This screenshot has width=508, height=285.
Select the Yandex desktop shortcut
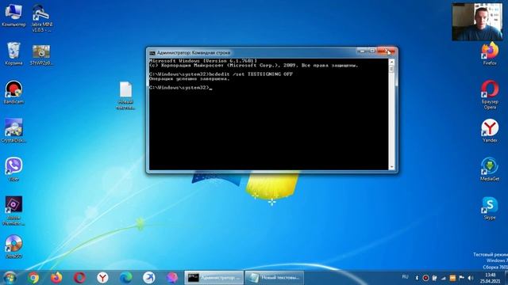click(x=490, y=131)
